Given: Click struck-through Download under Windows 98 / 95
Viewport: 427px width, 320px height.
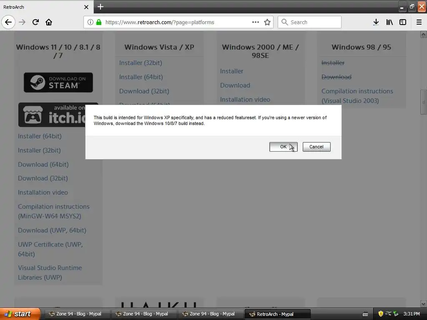Looking at the screenshot, I should [x=337, y=77].
